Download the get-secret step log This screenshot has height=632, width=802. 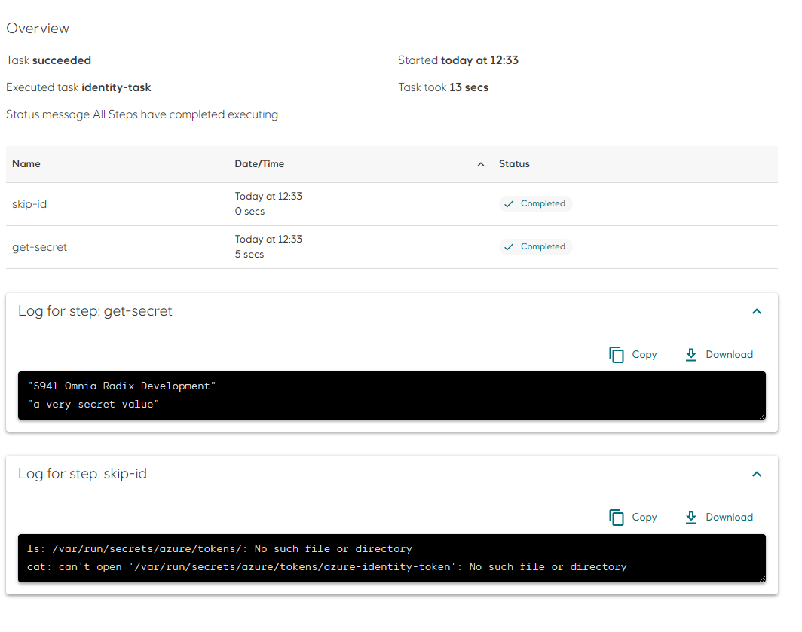718,354
